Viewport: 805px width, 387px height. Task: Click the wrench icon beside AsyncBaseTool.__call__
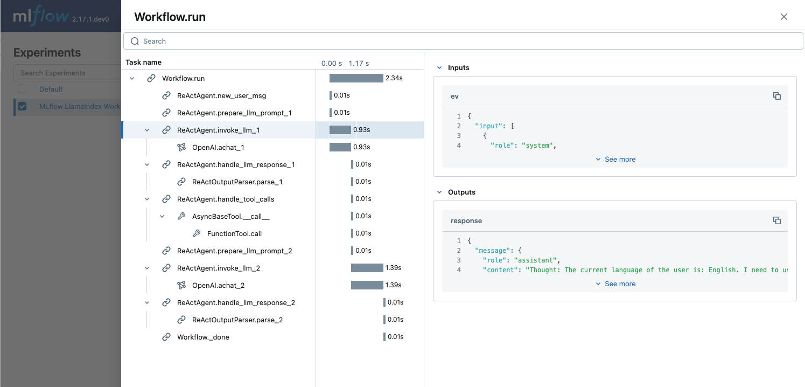(181, 216)
